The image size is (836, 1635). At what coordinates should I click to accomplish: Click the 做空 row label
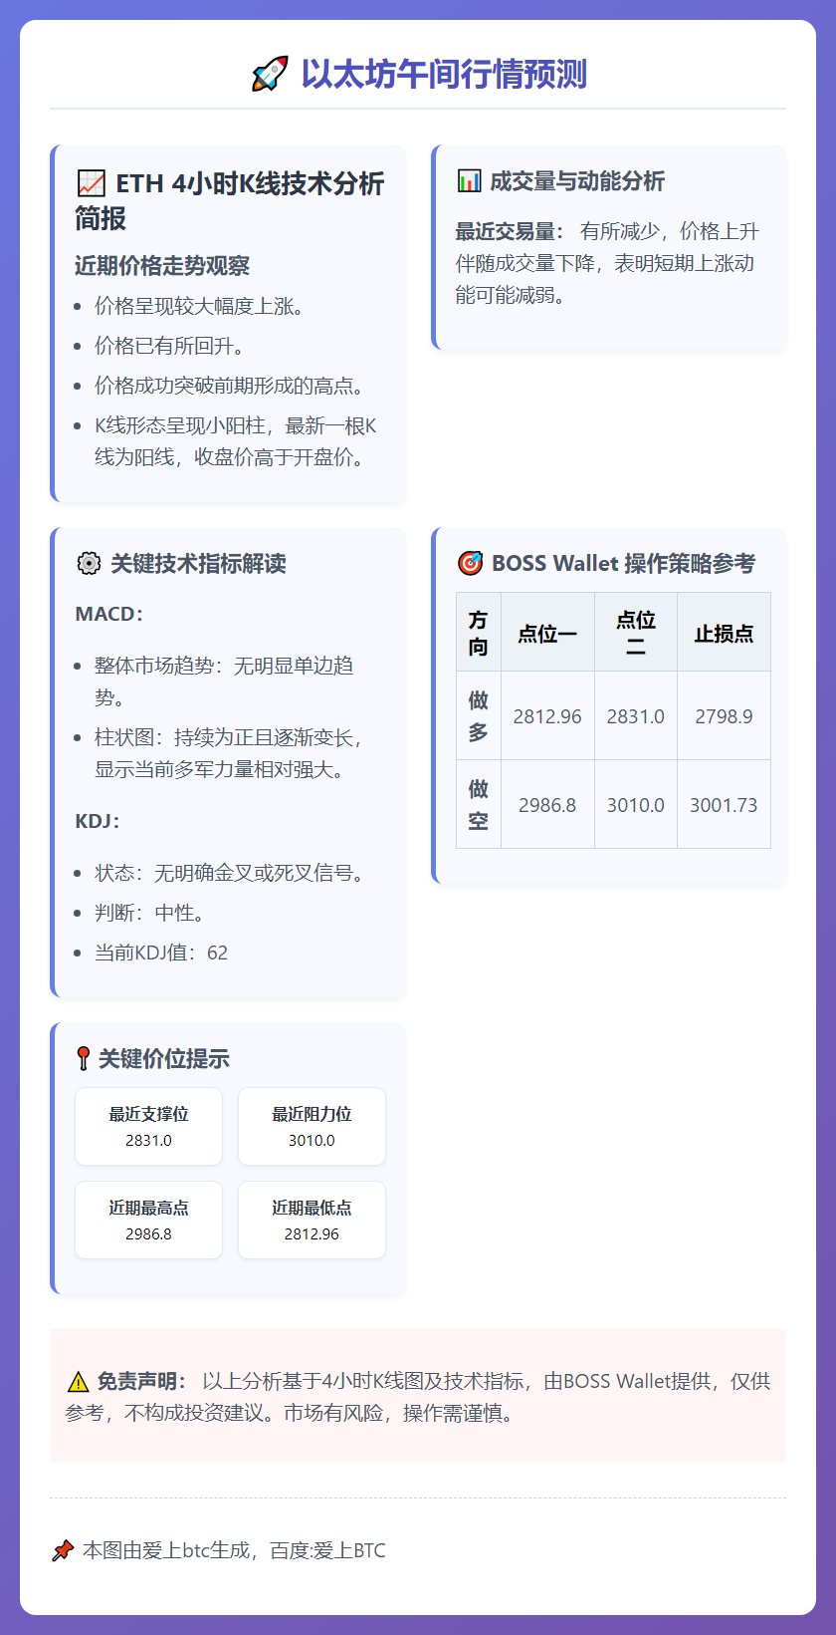click(x=479, y=805)
